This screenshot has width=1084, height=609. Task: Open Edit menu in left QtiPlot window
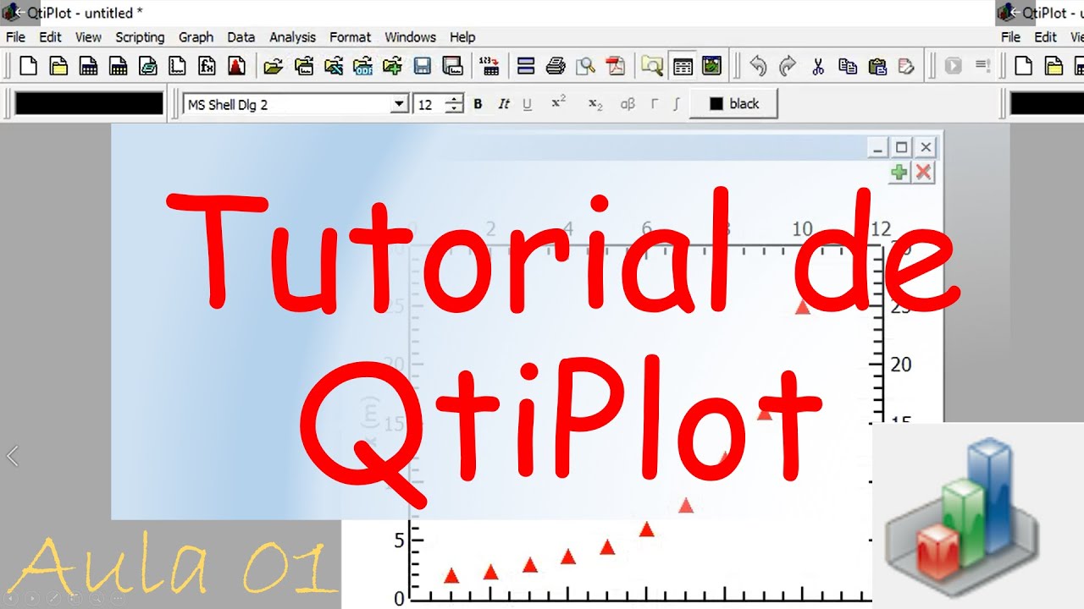(x=50, y=37)
